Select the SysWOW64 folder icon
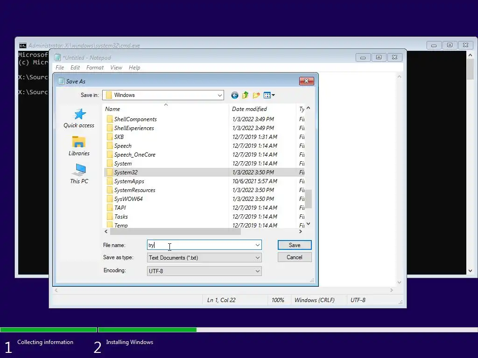Screen dimensions: 478x358 click(109, 199)
